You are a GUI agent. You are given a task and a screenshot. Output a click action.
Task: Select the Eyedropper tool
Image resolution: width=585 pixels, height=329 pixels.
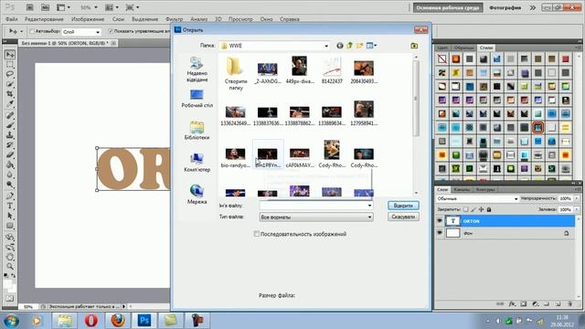pyautogui.click(x=10, y=103)
